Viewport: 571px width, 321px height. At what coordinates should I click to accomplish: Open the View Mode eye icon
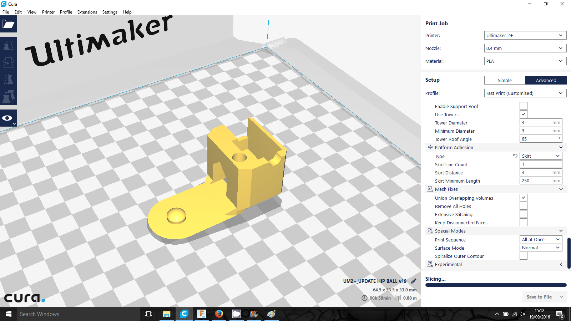[x=7, y=118]
